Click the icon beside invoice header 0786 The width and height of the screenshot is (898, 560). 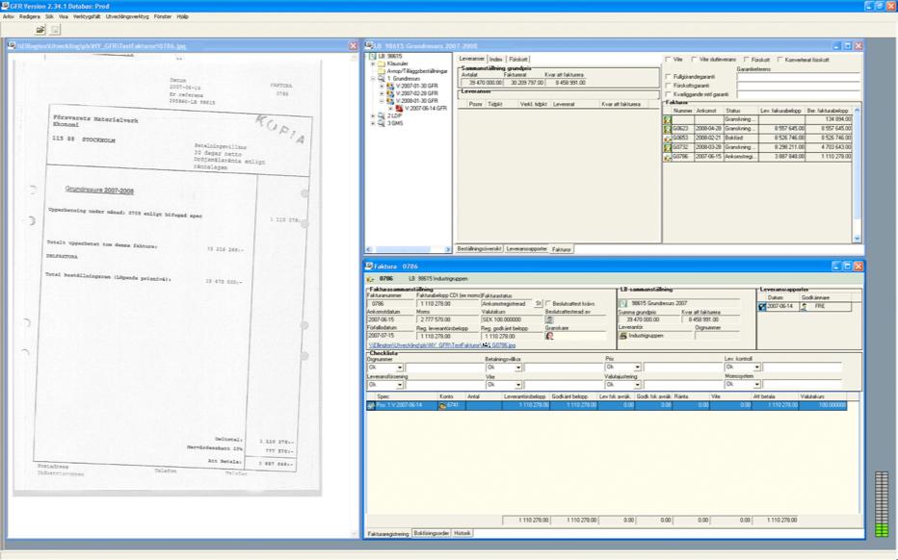click(371, 279)
